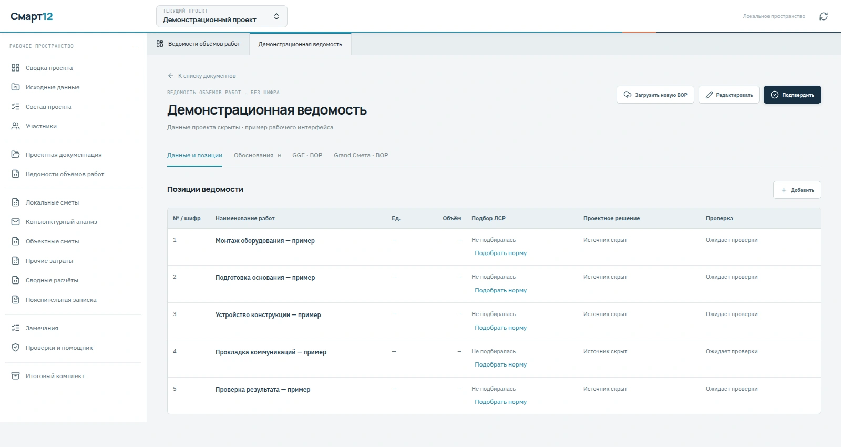Viewport: 841px width, 447px height.
Task: Click the Конъюнктурный анализ envelope icon
Action: click(15, 222)
